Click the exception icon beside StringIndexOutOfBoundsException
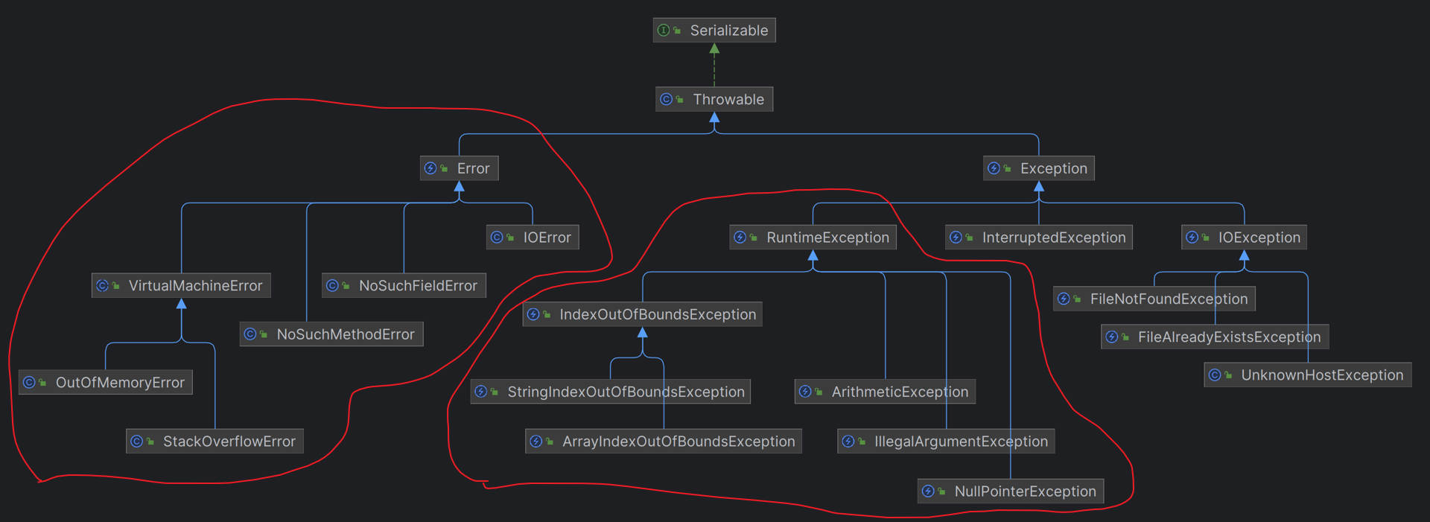Image resolution: width=1430 pixels, height=522 pixels. (x=481, y=392)
